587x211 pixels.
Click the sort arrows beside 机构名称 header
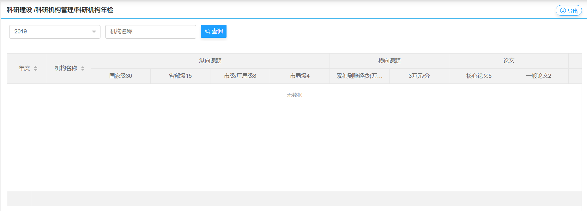coord(83,69)
